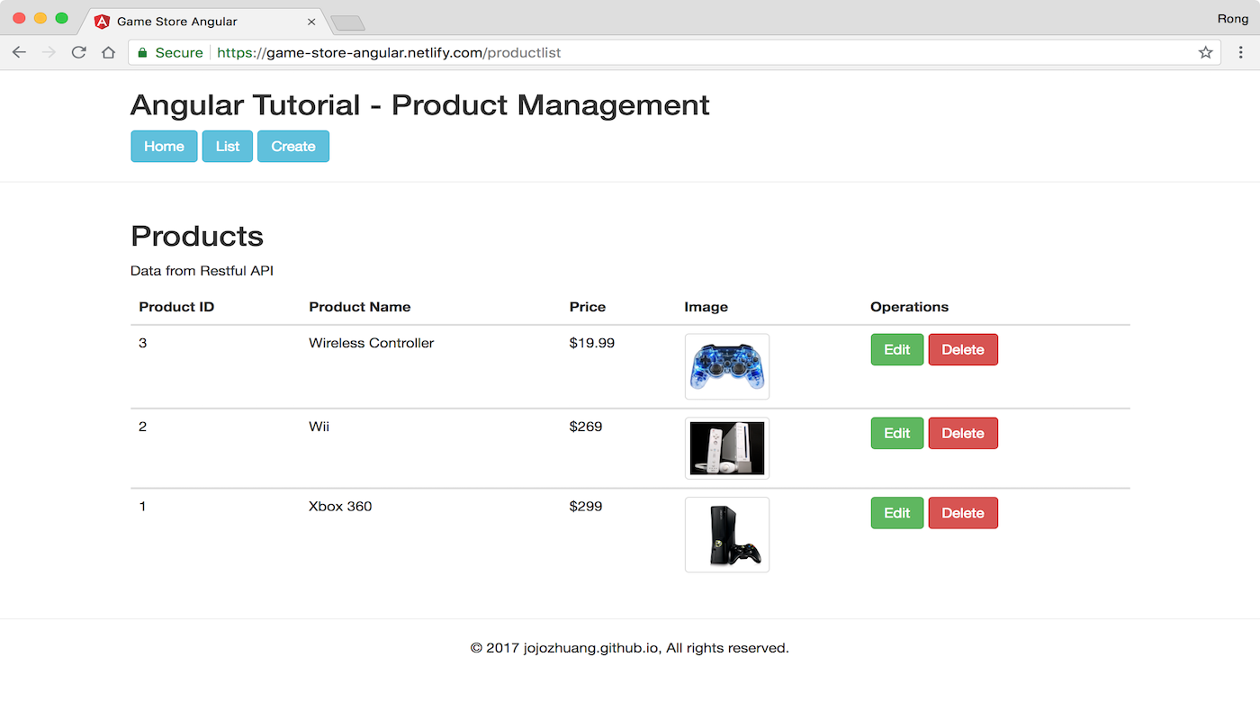
Task: Click the browser forward arrow
Action: (x=49, y=52)
